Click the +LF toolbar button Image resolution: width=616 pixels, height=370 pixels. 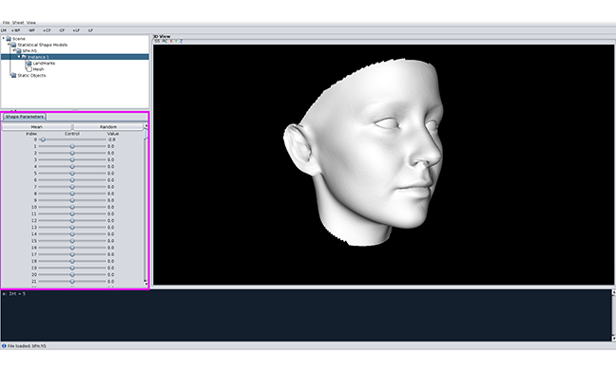[x=76, y=30]
